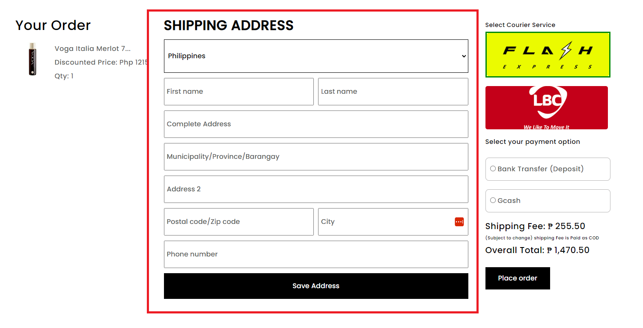The width and height of the screenshot is (643, 328).
Task: Focus the First name field
Action: pyautogui.click(x=238, y=92)
